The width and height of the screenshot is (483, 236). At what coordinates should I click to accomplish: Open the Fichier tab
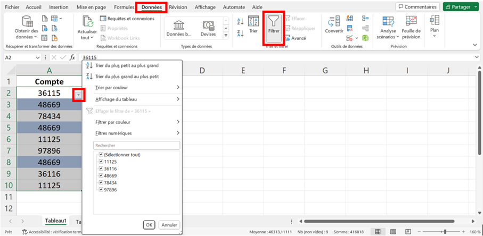pyautogui.click(x=12, y=7)
